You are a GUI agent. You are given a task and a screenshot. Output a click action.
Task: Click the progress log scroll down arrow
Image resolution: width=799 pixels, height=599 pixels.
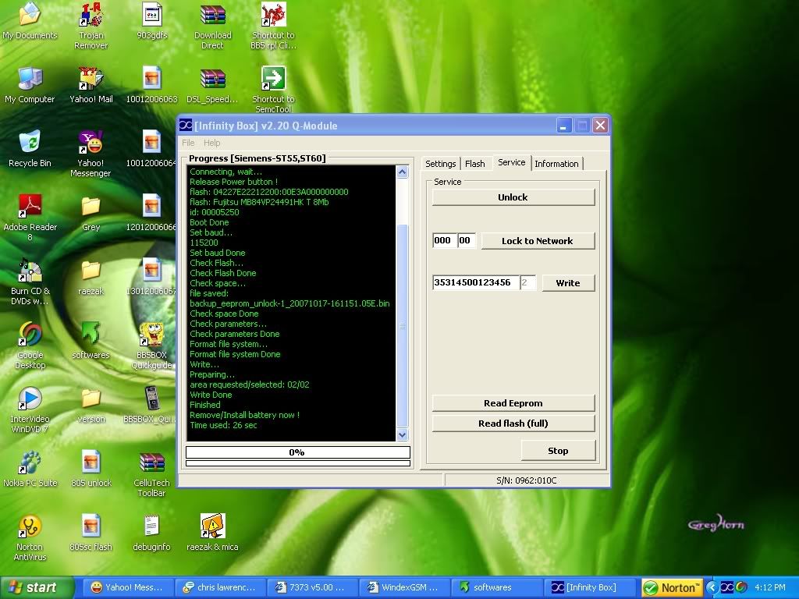[x=402, y=435]
